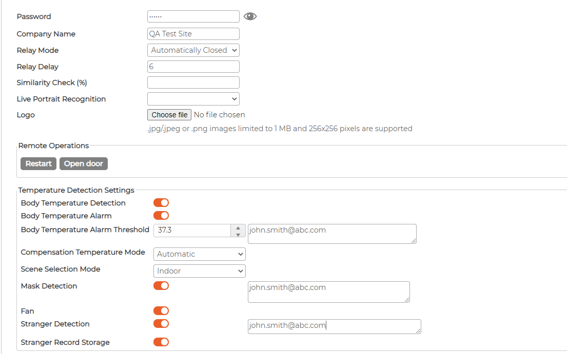
Task: Click the Open door button
Action: [84, 163]
